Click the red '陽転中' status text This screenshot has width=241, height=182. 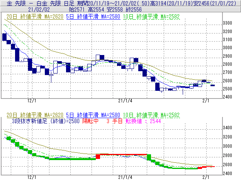click(90, 121)
